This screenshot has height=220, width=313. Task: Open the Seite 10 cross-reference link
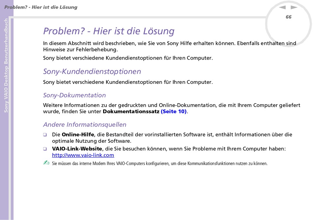click(174, 111)
